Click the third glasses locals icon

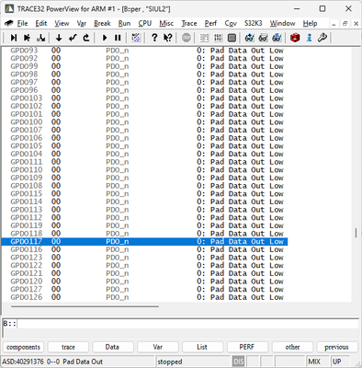pos(277,38)
